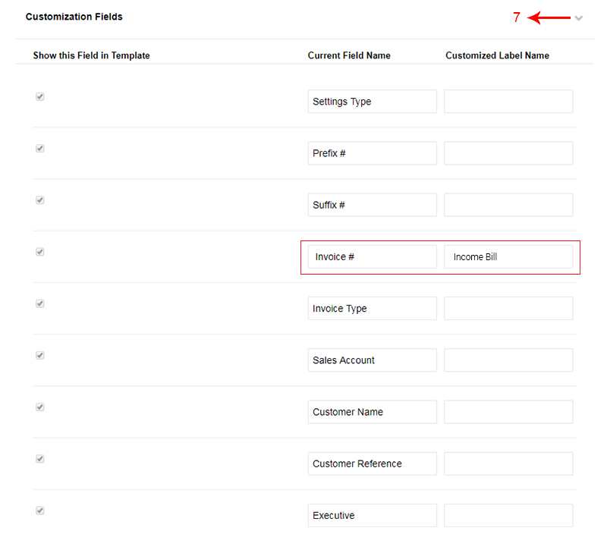Click the customized label field for Executive
607x534 pixels.
(508, 516)
